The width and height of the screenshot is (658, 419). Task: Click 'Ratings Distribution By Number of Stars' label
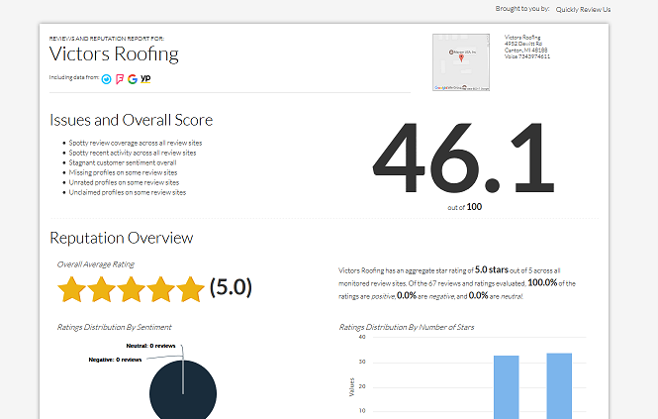tap(407, 327)
